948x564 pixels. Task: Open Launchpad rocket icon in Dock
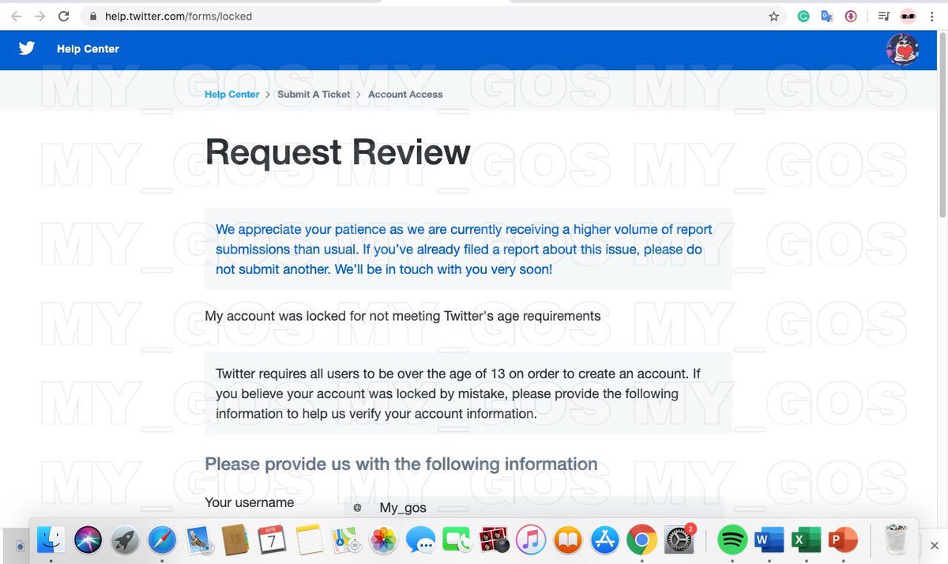125,540
